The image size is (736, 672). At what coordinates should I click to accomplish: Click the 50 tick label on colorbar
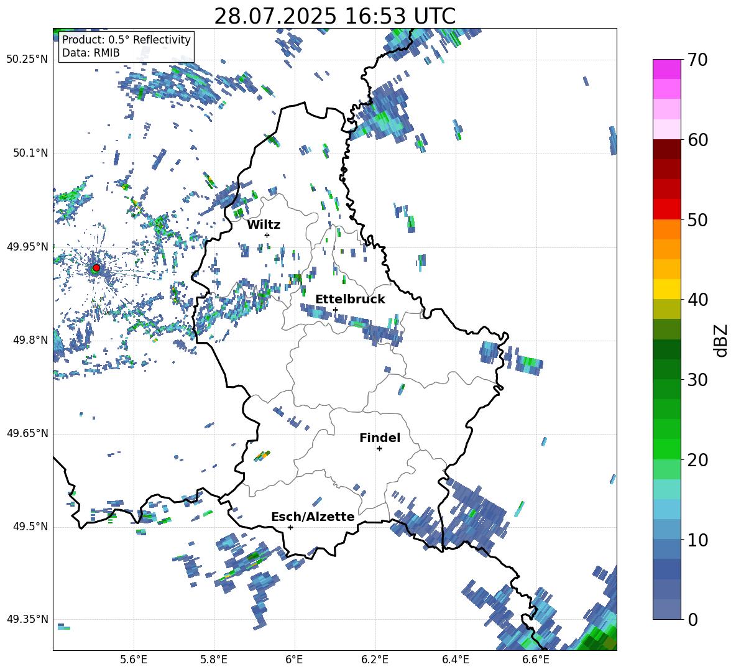point(697,219)
